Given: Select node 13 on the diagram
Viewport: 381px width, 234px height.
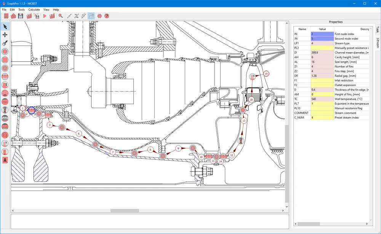Looking at the screenshot, I should point(244,120).
